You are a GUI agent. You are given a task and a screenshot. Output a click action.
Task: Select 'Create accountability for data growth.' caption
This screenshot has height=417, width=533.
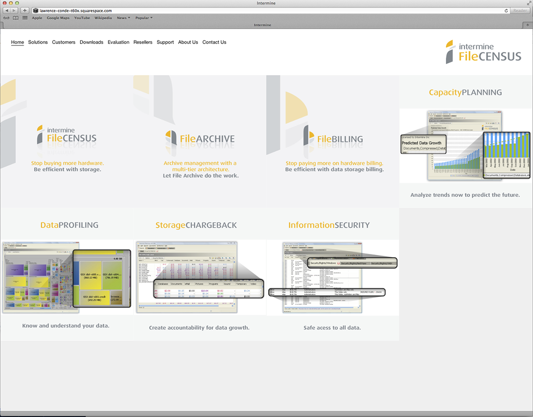[x=199, y=328]
